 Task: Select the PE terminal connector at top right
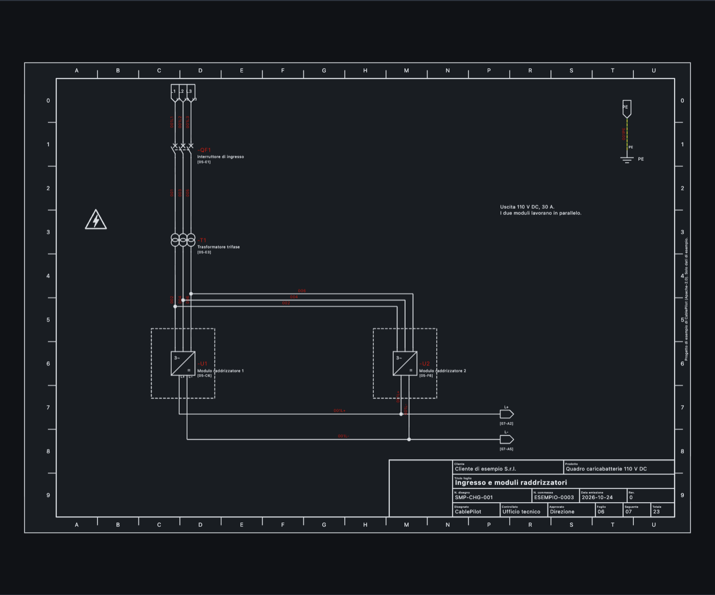point(627,109)
